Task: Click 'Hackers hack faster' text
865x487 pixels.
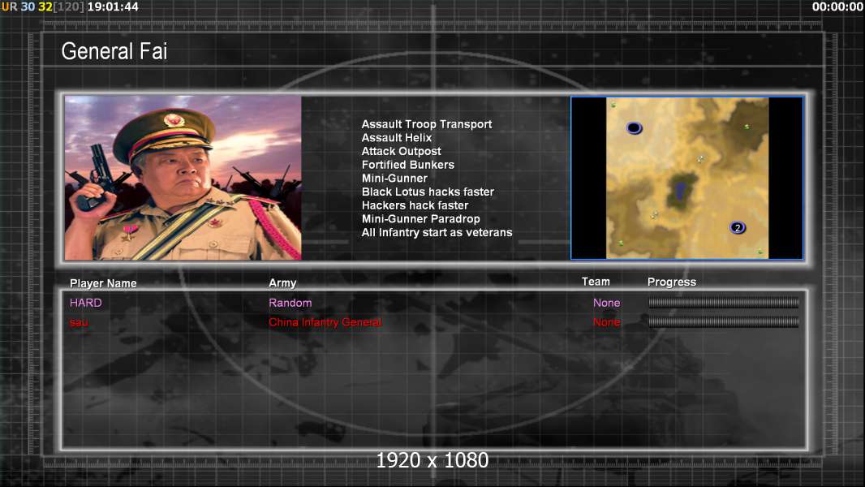Action: pyautogui.click(x=415, y=205)
